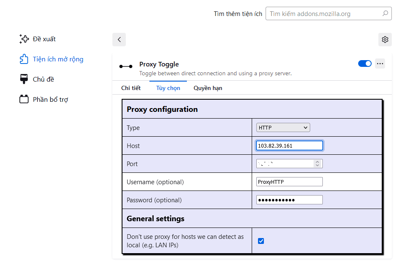
Task: Switch to the Quyền hạn tab
Action: [x=207, y=88]
